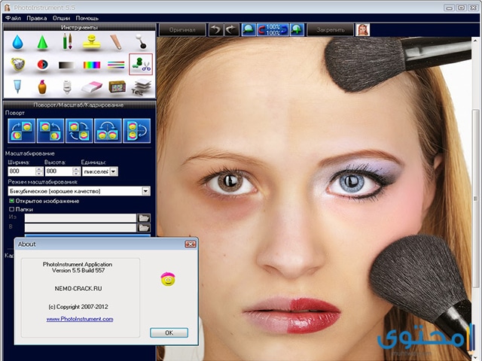This screenshot has width=482, height=361.
Task: Open the units 'пикселей' dropdown
Action: [114, 171]
